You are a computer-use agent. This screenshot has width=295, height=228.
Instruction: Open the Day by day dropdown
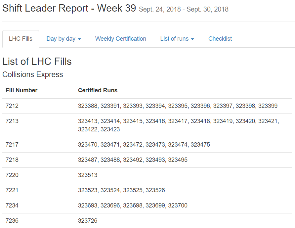[x=63, y=39]
